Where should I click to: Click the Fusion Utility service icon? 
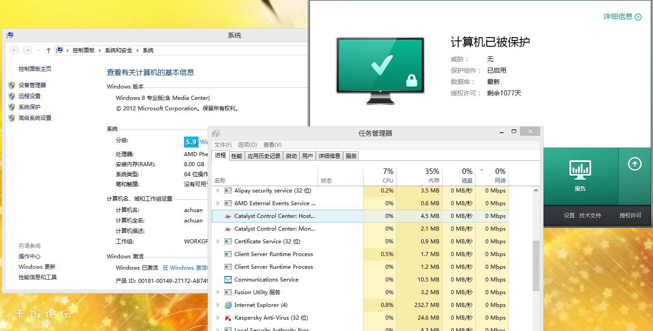[x=228, y=292]
